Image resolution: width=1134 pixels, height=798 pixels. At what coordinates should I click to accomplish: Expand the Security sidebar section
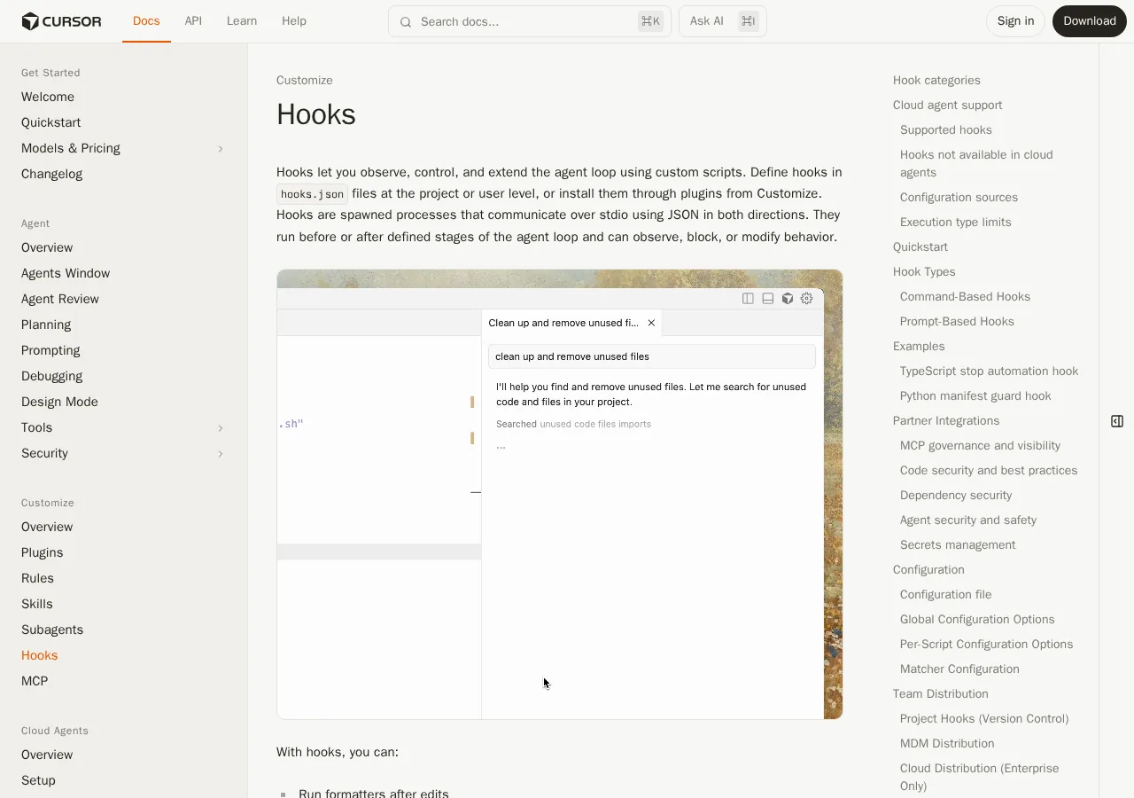(x=221, y=454)
